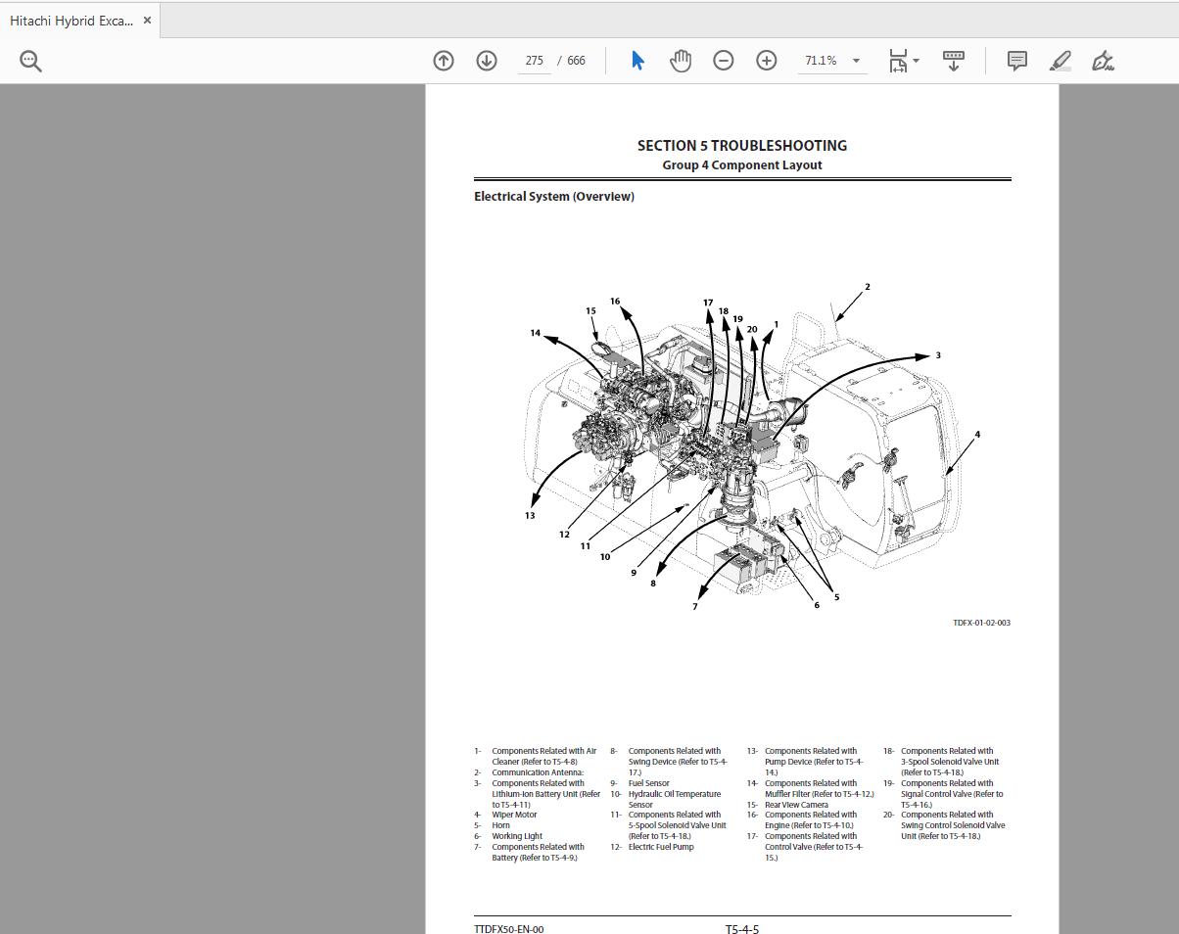Zoom out using the minus icon
Viewport: 1179px width, 934px height.
pos(724,60)
